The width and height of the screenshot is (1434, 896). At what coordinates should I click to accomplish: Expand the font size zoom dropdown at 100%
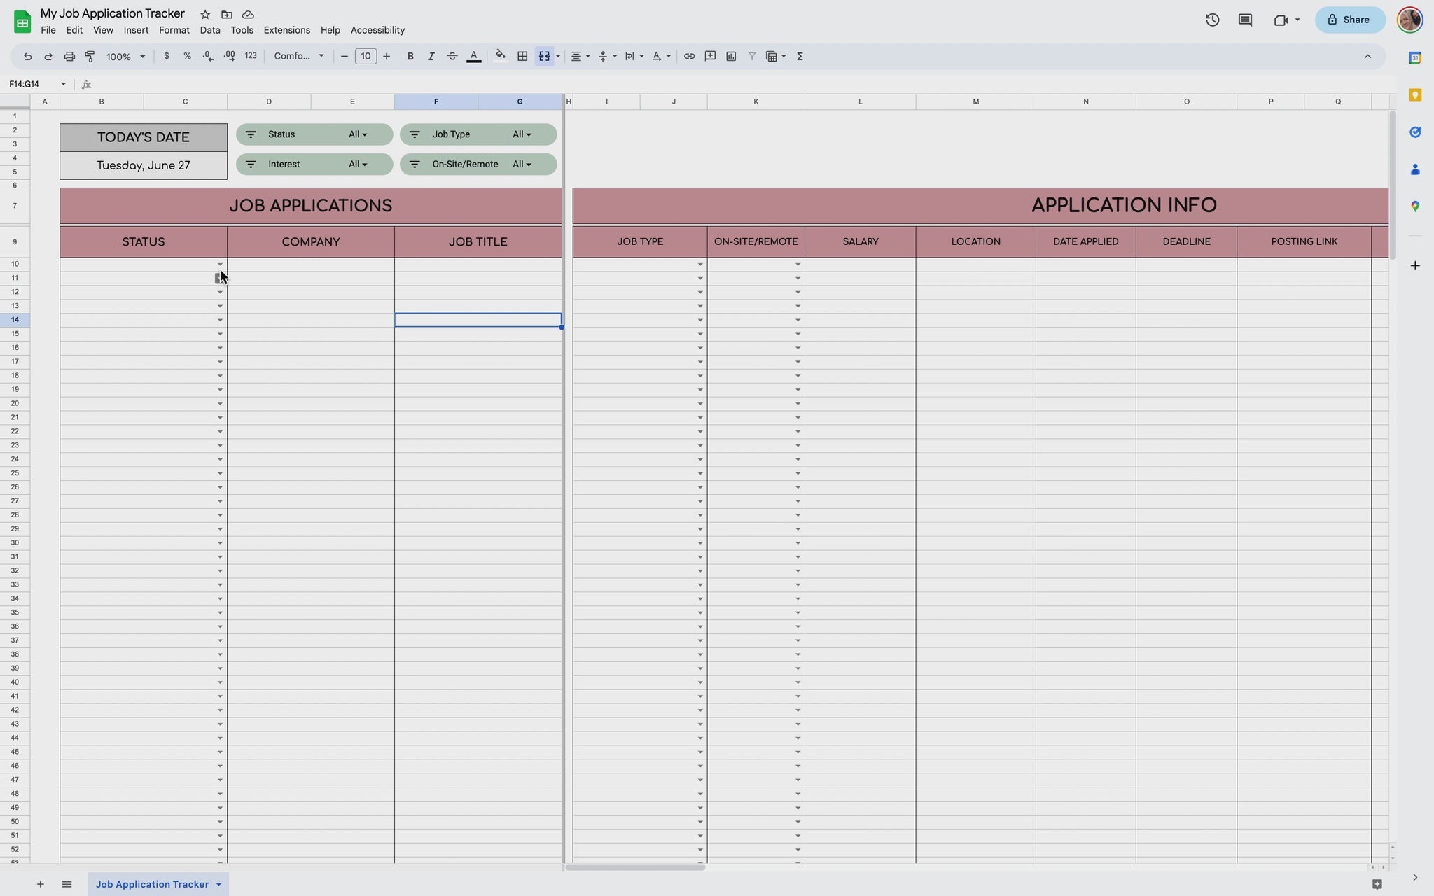tap(142, 56)
